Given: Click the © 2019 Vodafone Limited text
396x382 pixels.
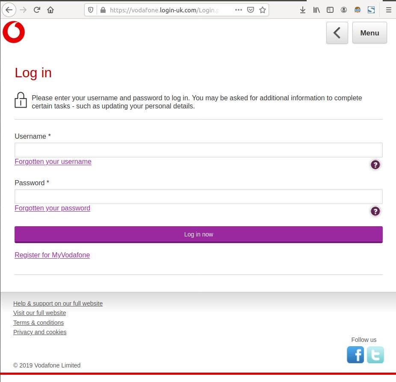Looking at the screenshot, I should coord(47,365).
